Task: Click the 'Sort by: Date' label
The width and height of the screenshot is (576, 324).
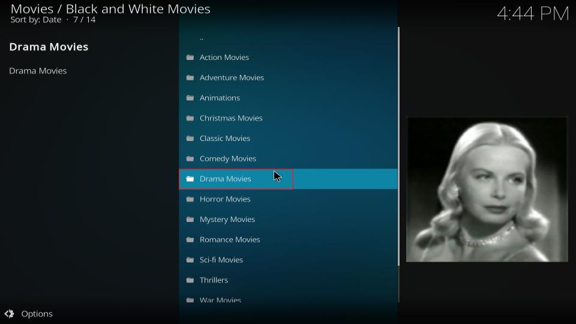Action: [36, 20]
